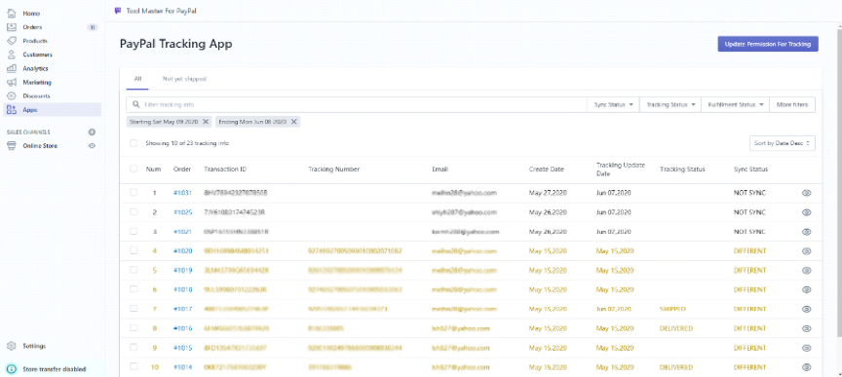Click the Transaction ID column header
This screenshot has height=377, width=842.
(225, 170)
